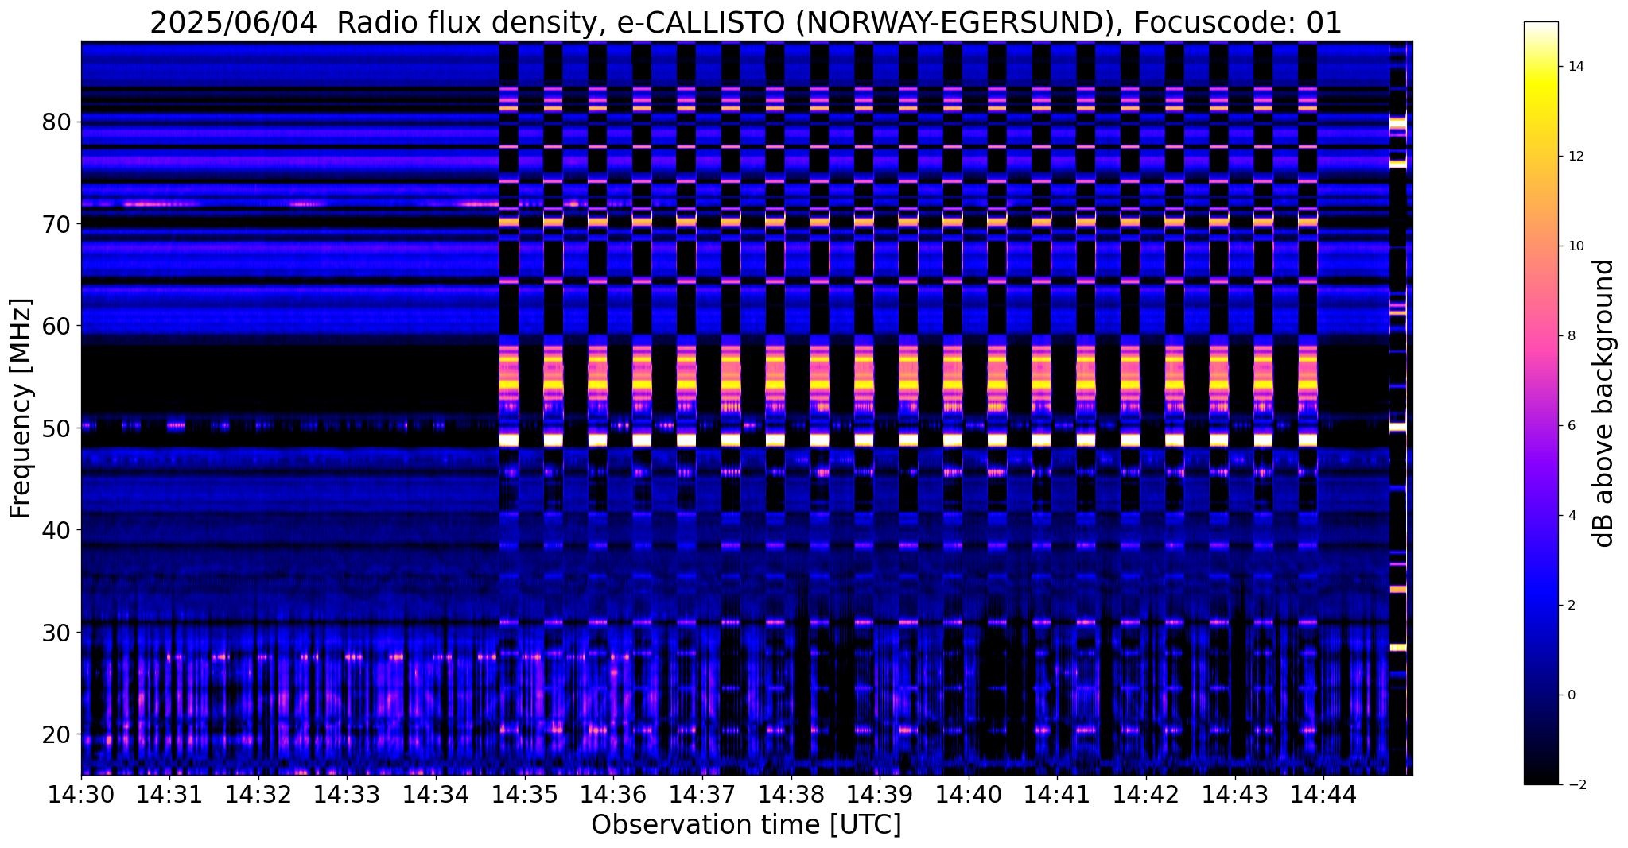This screenshot has height=848, width=1628.
Task: Click the colorbar tick value 6
Action: (1572, 426)
